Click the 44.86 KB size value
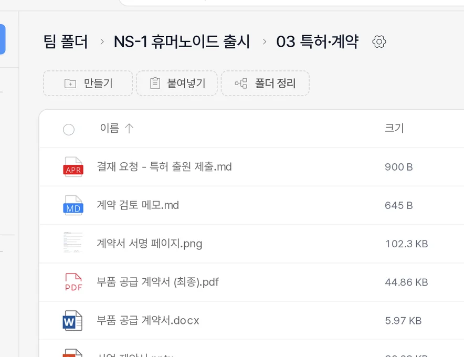Image resolution: width=464 pixels, height=357 pixels. pos(407,282)
